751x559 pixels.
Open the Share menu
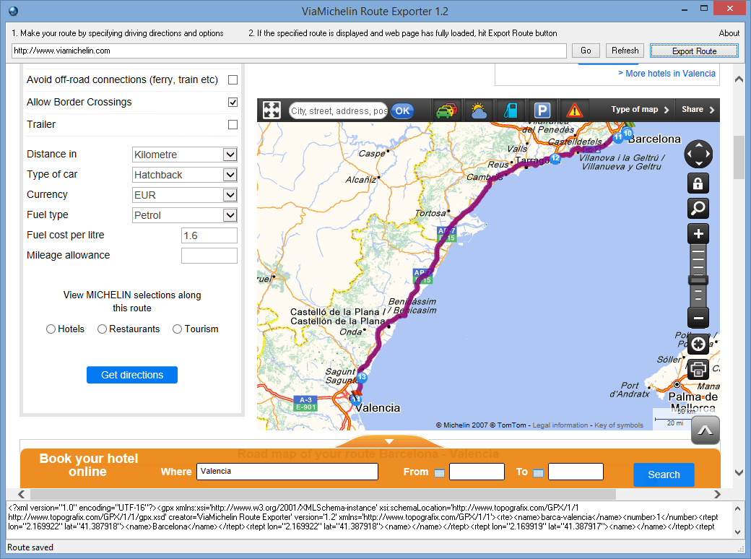(698, 110)
